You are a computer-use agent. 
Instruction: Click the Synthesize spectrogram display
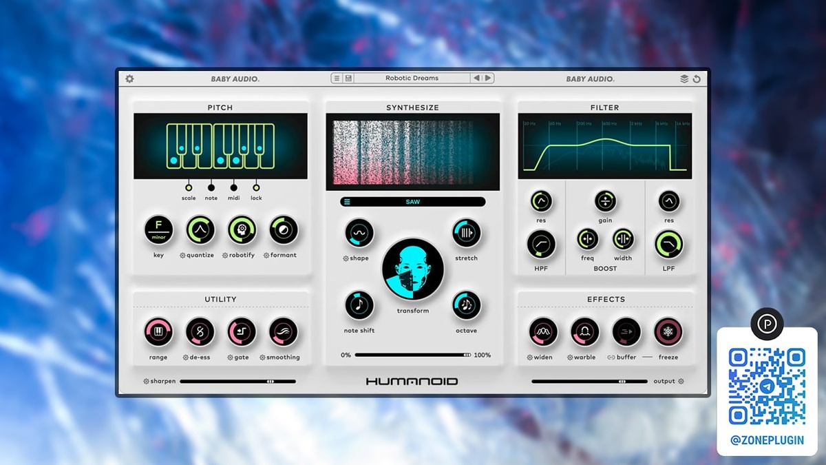(x=413, y=152)
